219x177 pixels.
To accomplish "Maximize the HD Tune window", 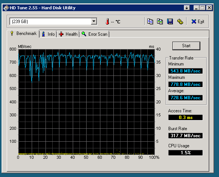I will 202,8.
